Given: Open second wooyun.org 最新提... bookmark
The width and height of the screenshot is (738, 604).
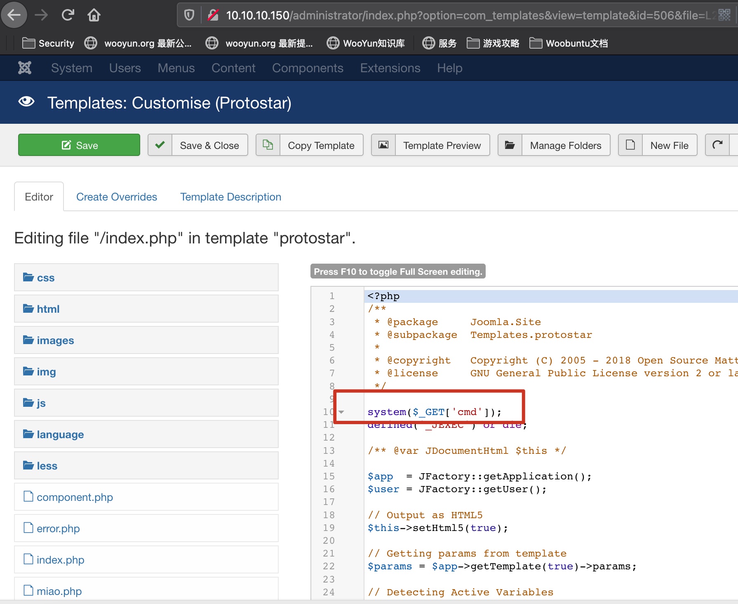Looking at the screenshot, I should (x=259, y=43).
